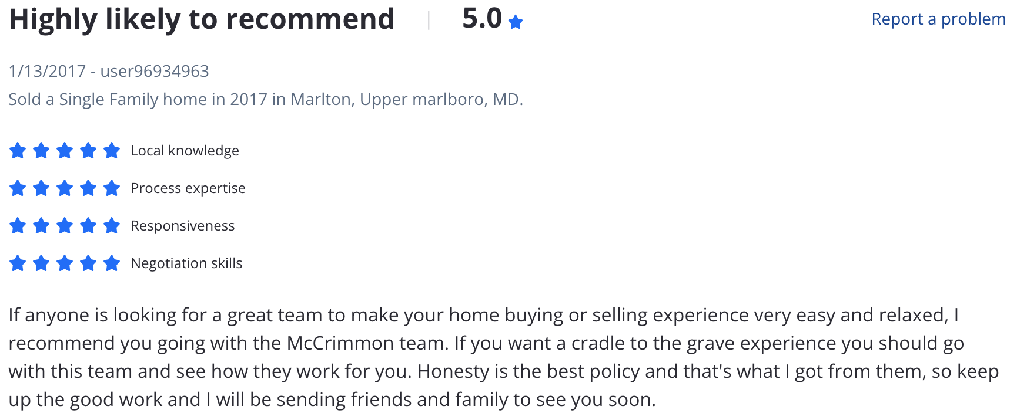1017x413 pixels.
Task: Click the second star of Responsiveness
Action: (41, 226)
